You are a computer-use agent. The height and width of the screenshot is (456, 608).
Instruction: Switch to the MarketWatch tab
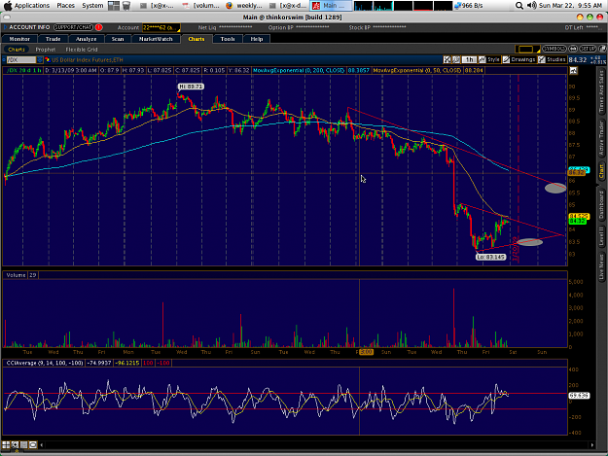coord(156,39)
